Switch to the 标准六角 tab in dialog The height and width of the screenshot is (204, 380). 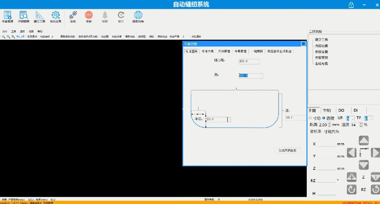pos(208,51)
